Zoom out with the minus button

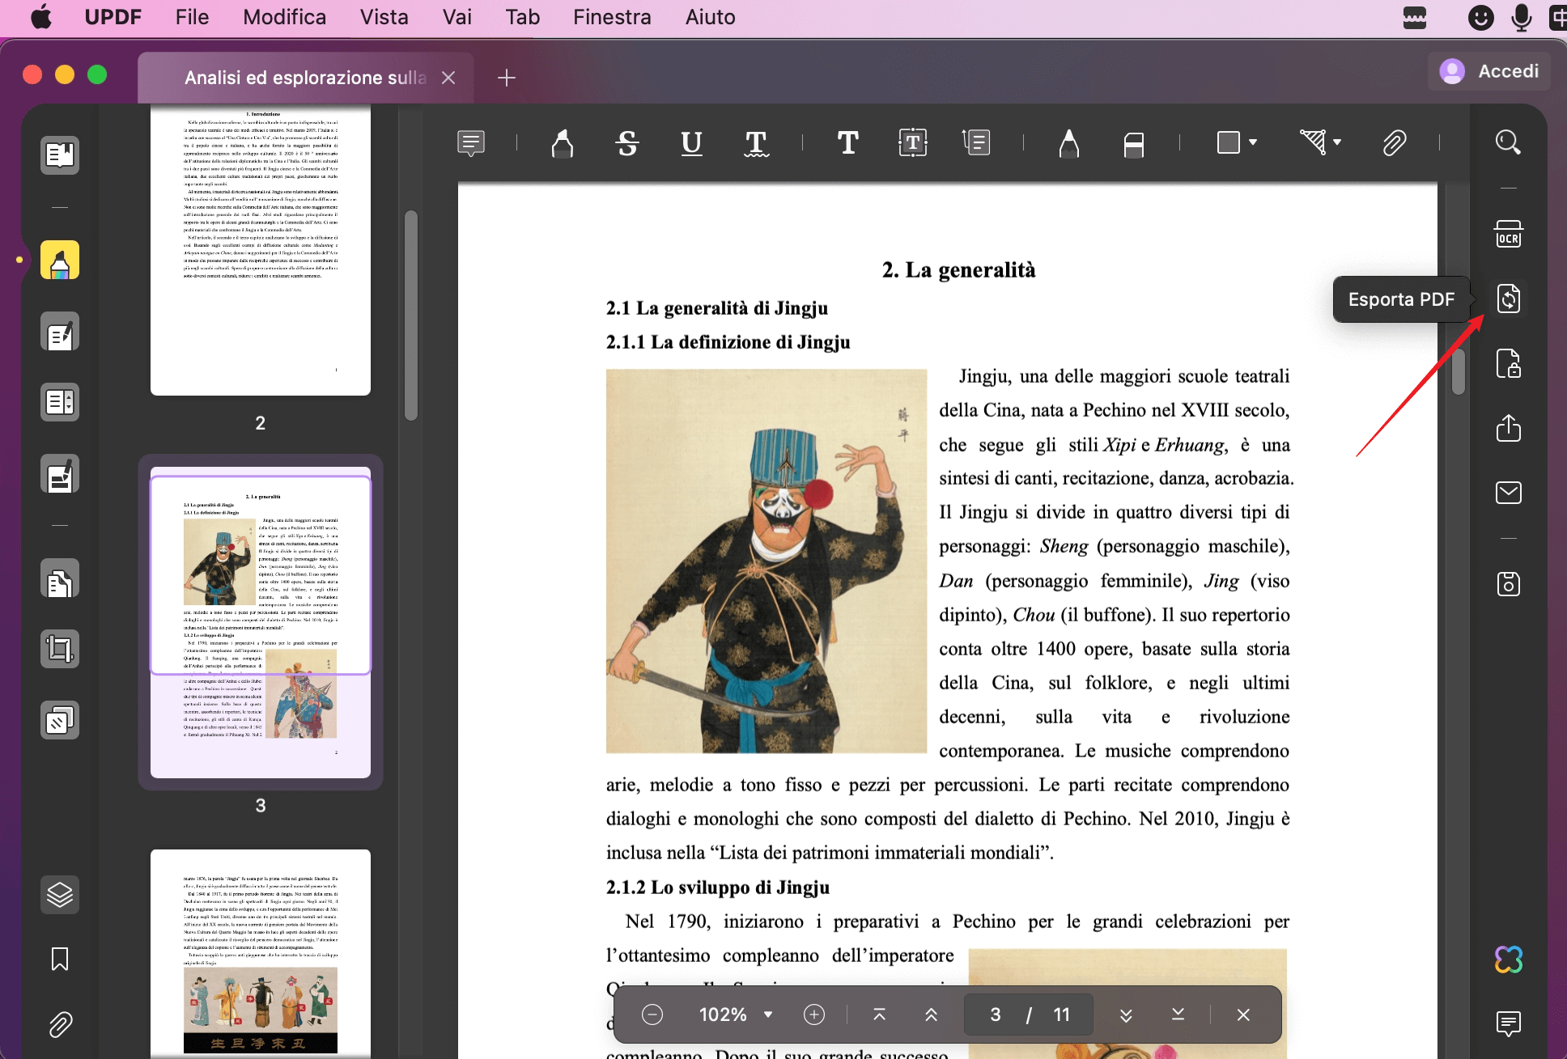(652, 1015)
